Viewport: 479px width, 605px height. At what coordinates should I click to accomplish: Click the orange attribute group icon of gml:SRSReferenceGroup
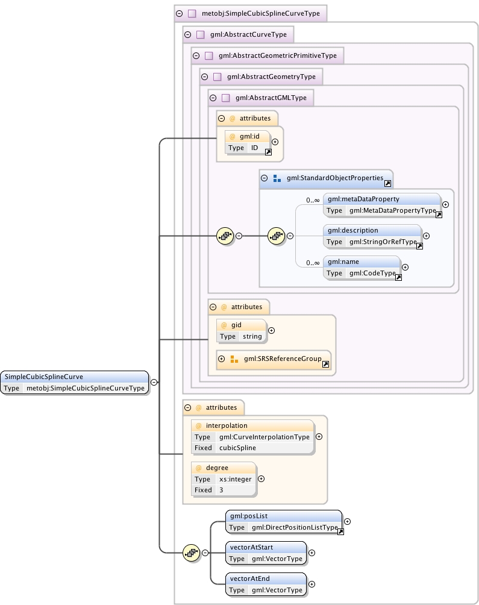(234, 359)
